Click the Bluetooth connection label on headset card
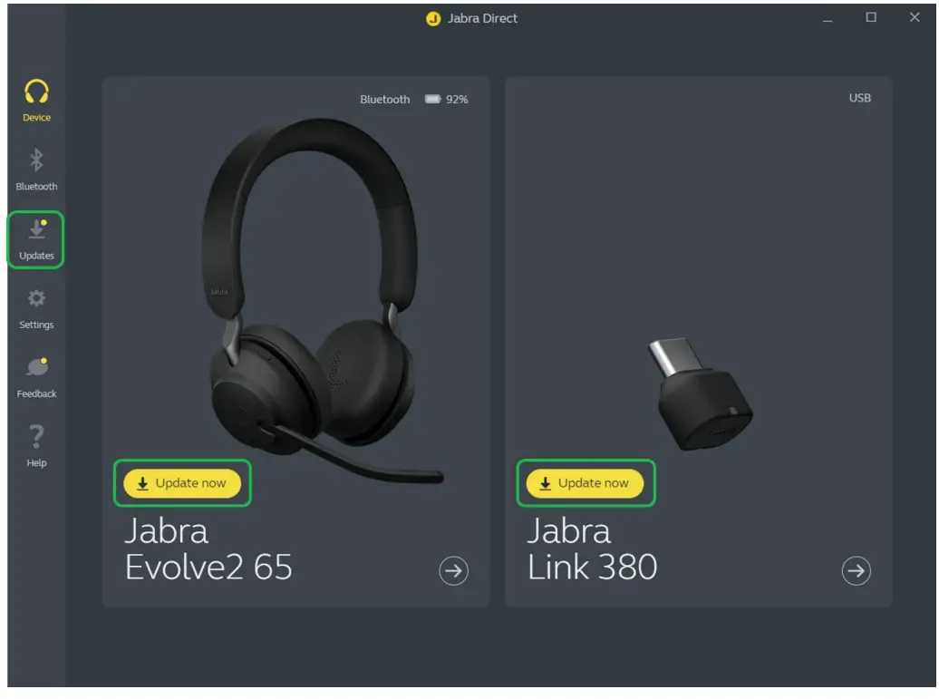The height and width of the screenshot is (699, 939). tap(384, 100)
